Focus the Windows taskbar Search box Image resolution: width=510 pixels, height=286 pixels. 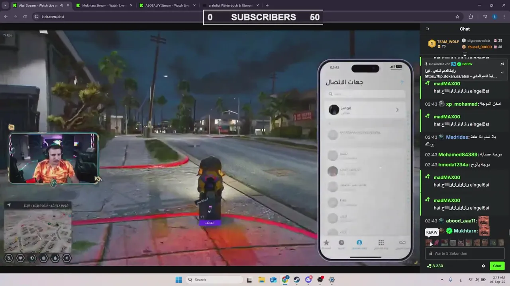pyautogui.click(x=215, y=280)
